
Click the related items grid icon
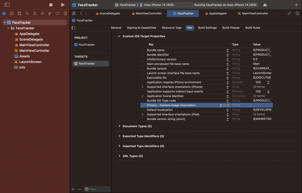[x=74, y=14]
